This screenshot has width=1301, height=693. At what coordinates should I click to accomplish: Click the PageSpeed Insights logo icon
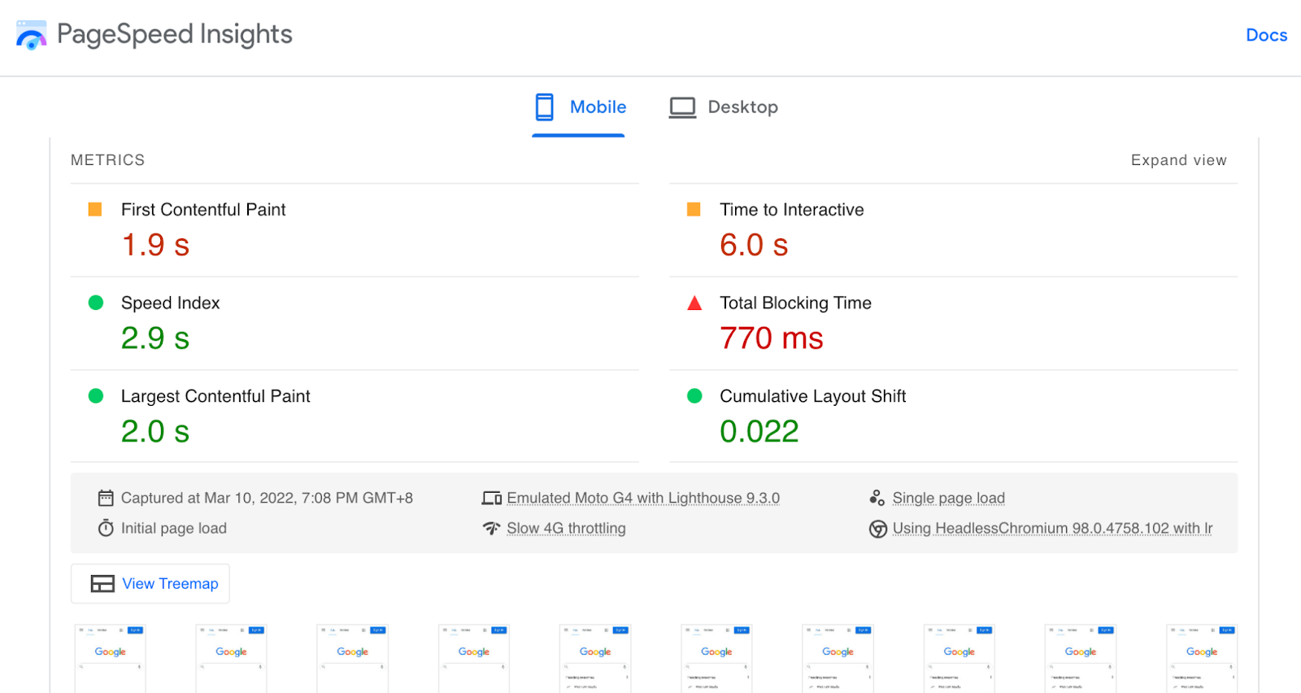pyautogui.click(x=32, y=35)
